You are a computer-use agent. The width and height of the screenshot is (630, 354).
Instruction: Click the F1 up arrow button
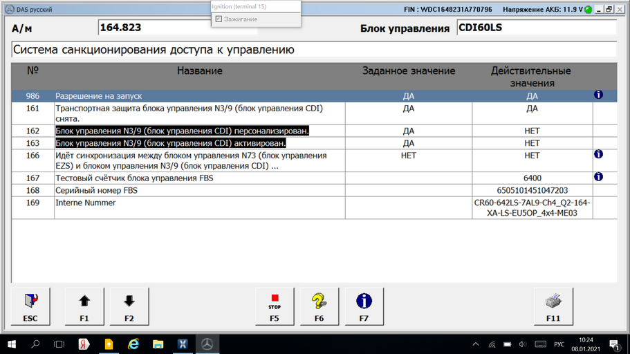coord(84,306)
